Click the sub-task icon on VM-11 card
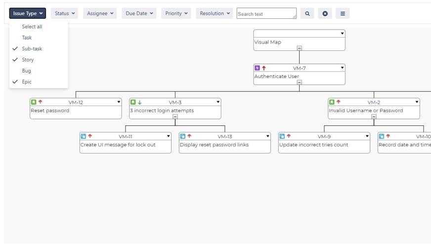Viewport: 431px width, 245px height. [x=84, y=136]
